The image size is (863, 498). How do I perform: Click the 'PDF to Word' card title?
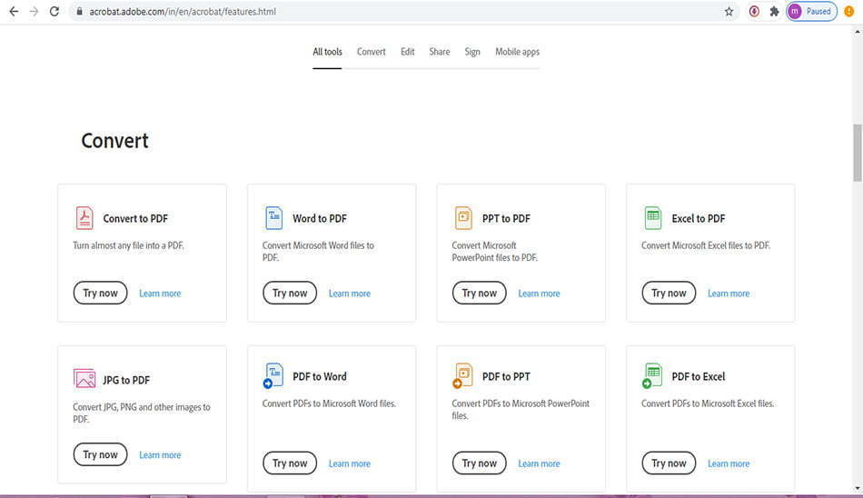[x=320, y=377]
